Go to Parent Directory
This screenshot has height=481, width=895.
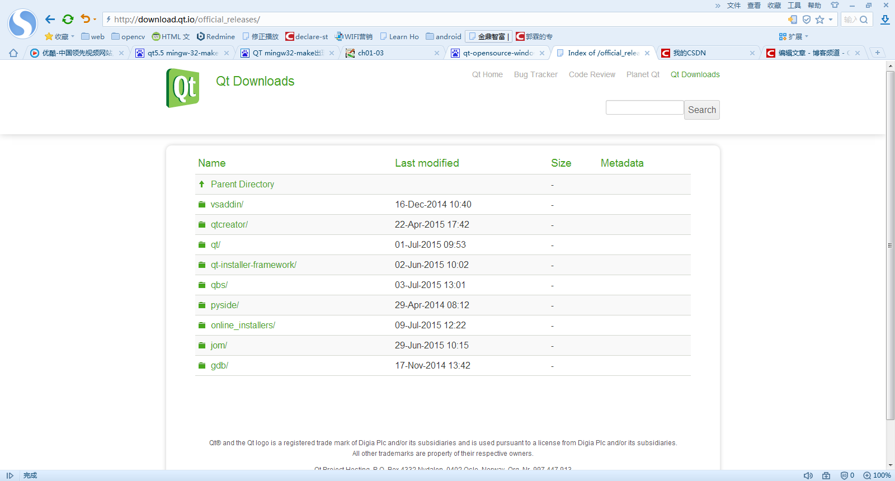pos(242,184)
